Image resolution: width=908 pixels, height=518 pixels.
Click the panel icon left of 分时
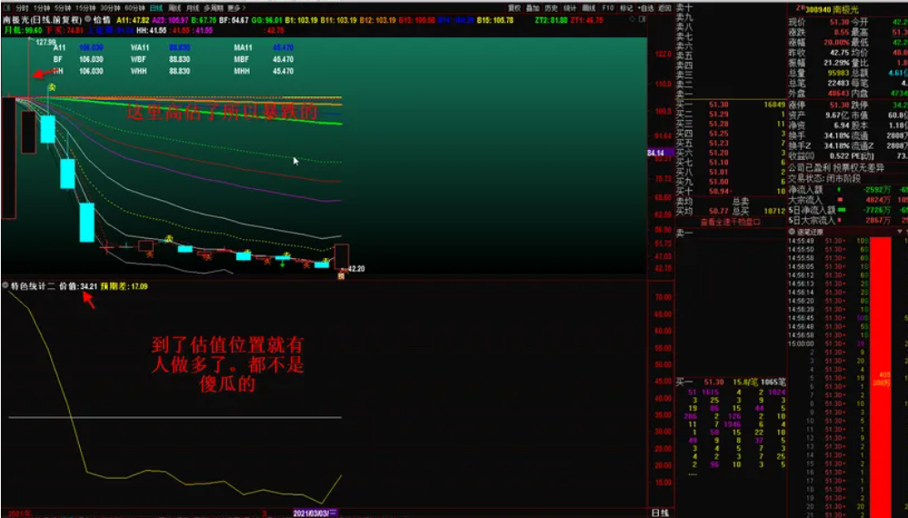pyautogui.click(x=7, y=7)
